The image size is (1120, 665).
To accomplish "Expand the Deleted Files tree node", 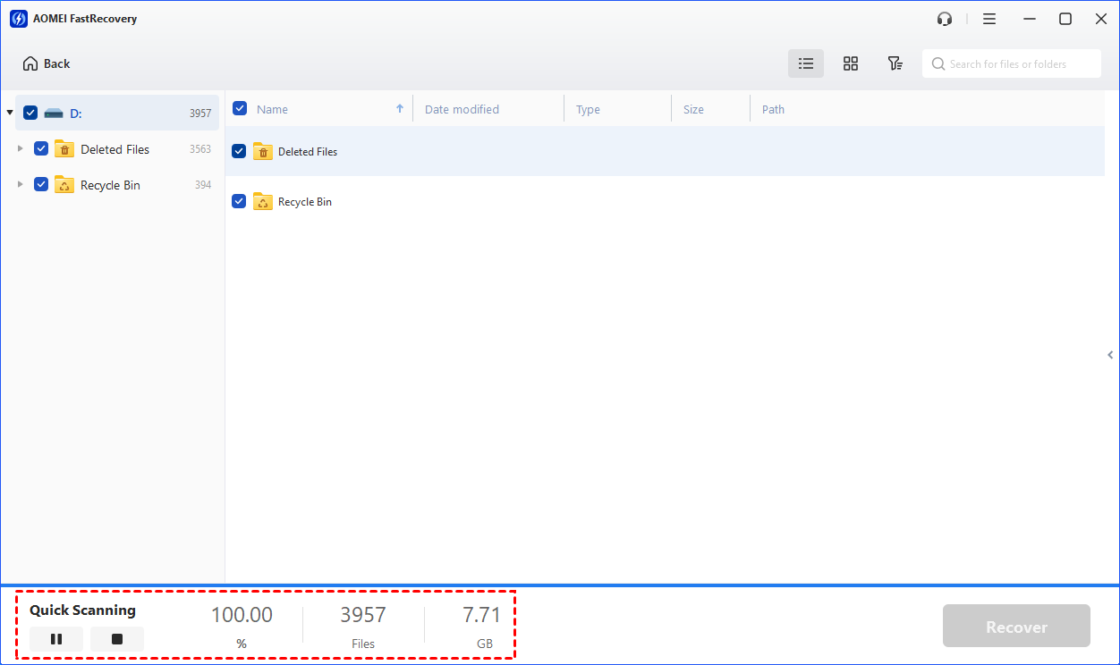I will pyautogui.click(x=21, y=149).
